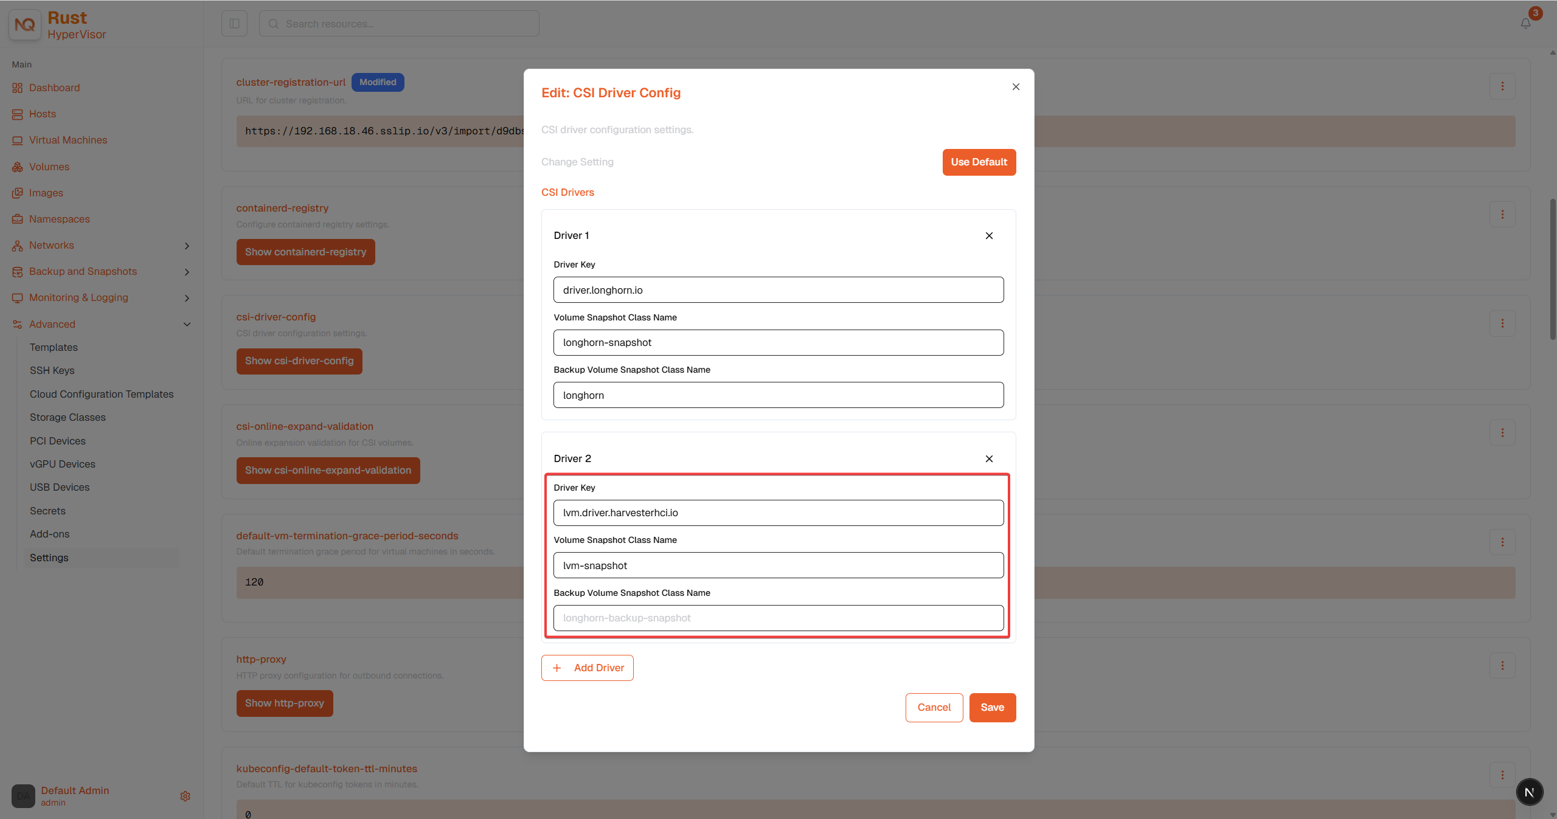Expand the Networks submenu chevron
Image resolution: width=1557 pixels, height=819 pixels.
187,246
